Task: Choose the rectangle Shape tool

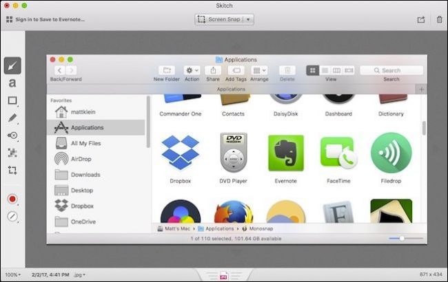Action: (12, 100)
